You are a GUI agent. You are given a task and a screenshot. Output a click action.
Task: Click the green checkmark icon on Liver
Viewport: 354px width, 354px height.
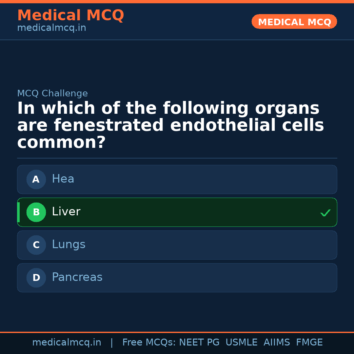point(325,213)
